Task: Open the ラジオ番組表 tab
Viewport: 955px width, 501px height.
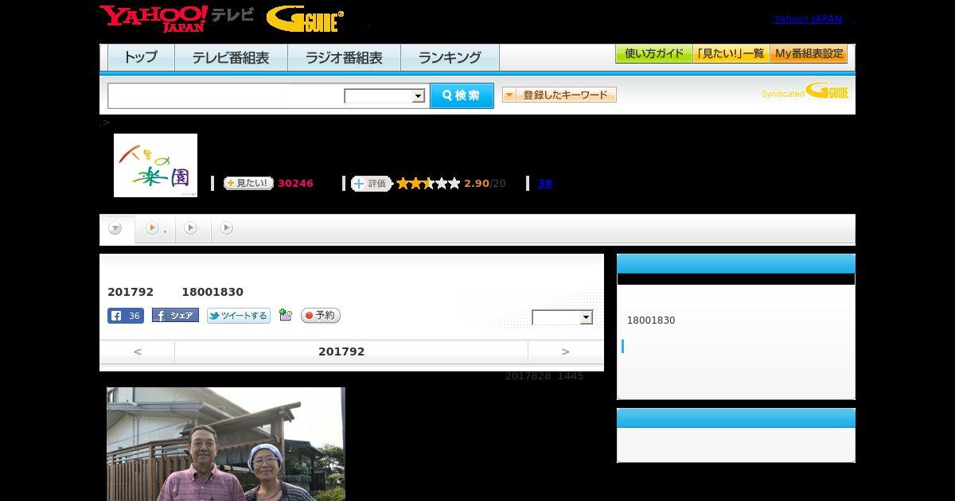Action: tap(344, 57)
